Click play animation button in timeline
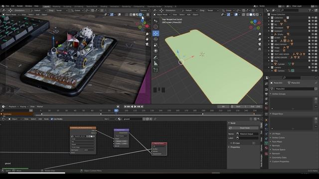This screenshot has height=179, width=319. click(x=135, y=106)
